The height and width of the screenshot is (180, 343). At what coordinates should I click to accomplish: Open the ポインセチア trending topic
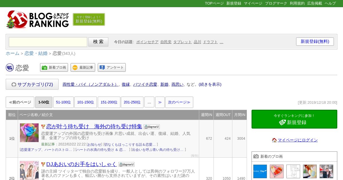147,42
